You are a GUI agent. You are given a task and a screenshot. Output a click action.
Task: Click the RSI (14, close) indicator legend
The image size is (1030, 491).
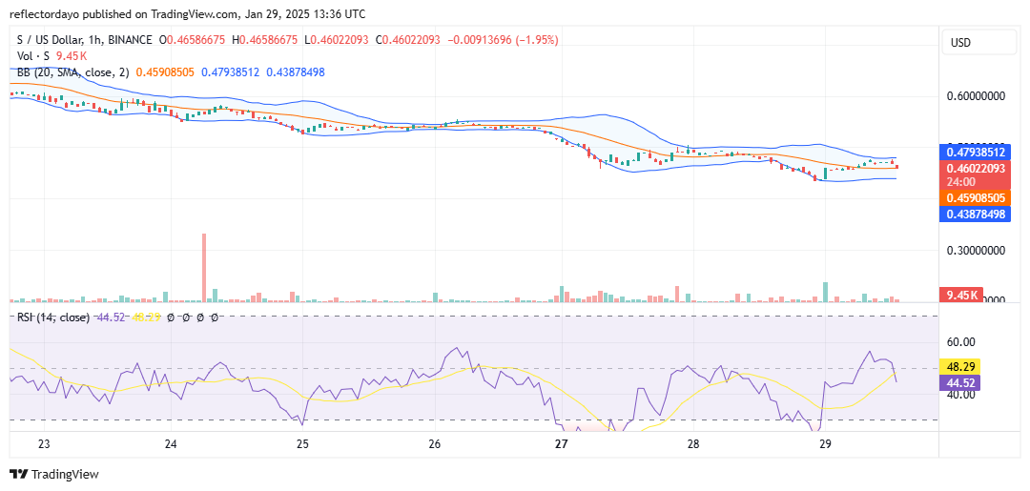tap(53, 317)
